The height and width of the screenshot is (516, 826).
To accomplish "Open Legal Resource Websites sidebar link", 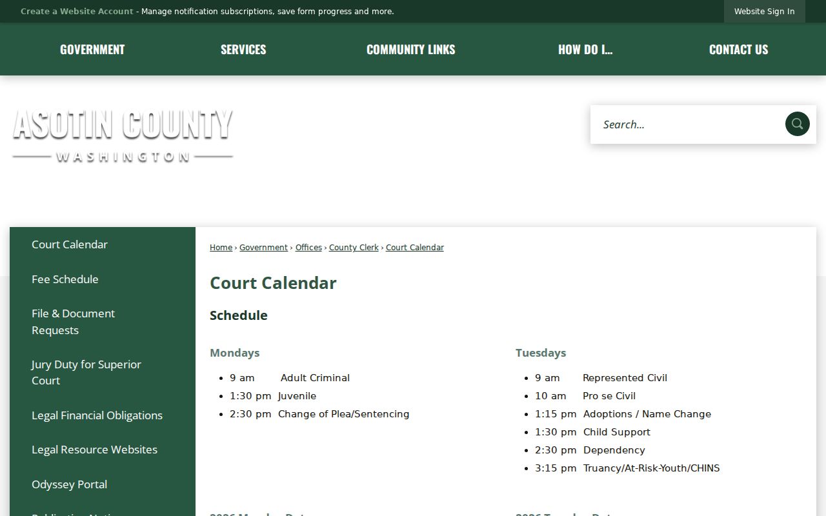I will click(94, 450).
